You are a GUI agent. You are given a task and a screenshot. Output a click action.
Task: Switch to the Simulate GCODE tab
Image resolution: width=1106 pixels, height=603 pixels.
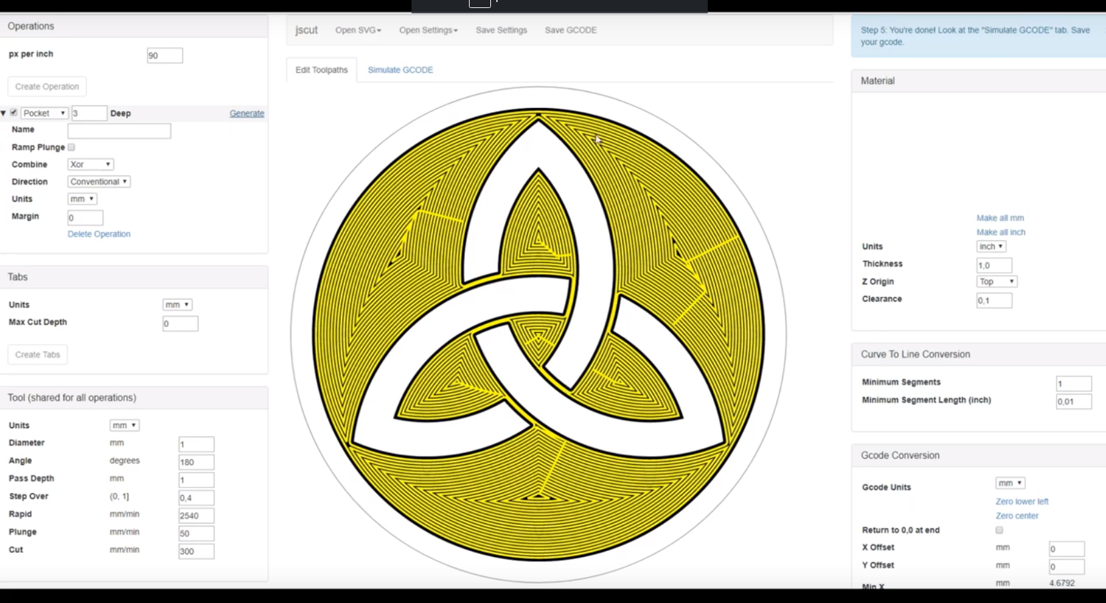click(x=400, y=70)
